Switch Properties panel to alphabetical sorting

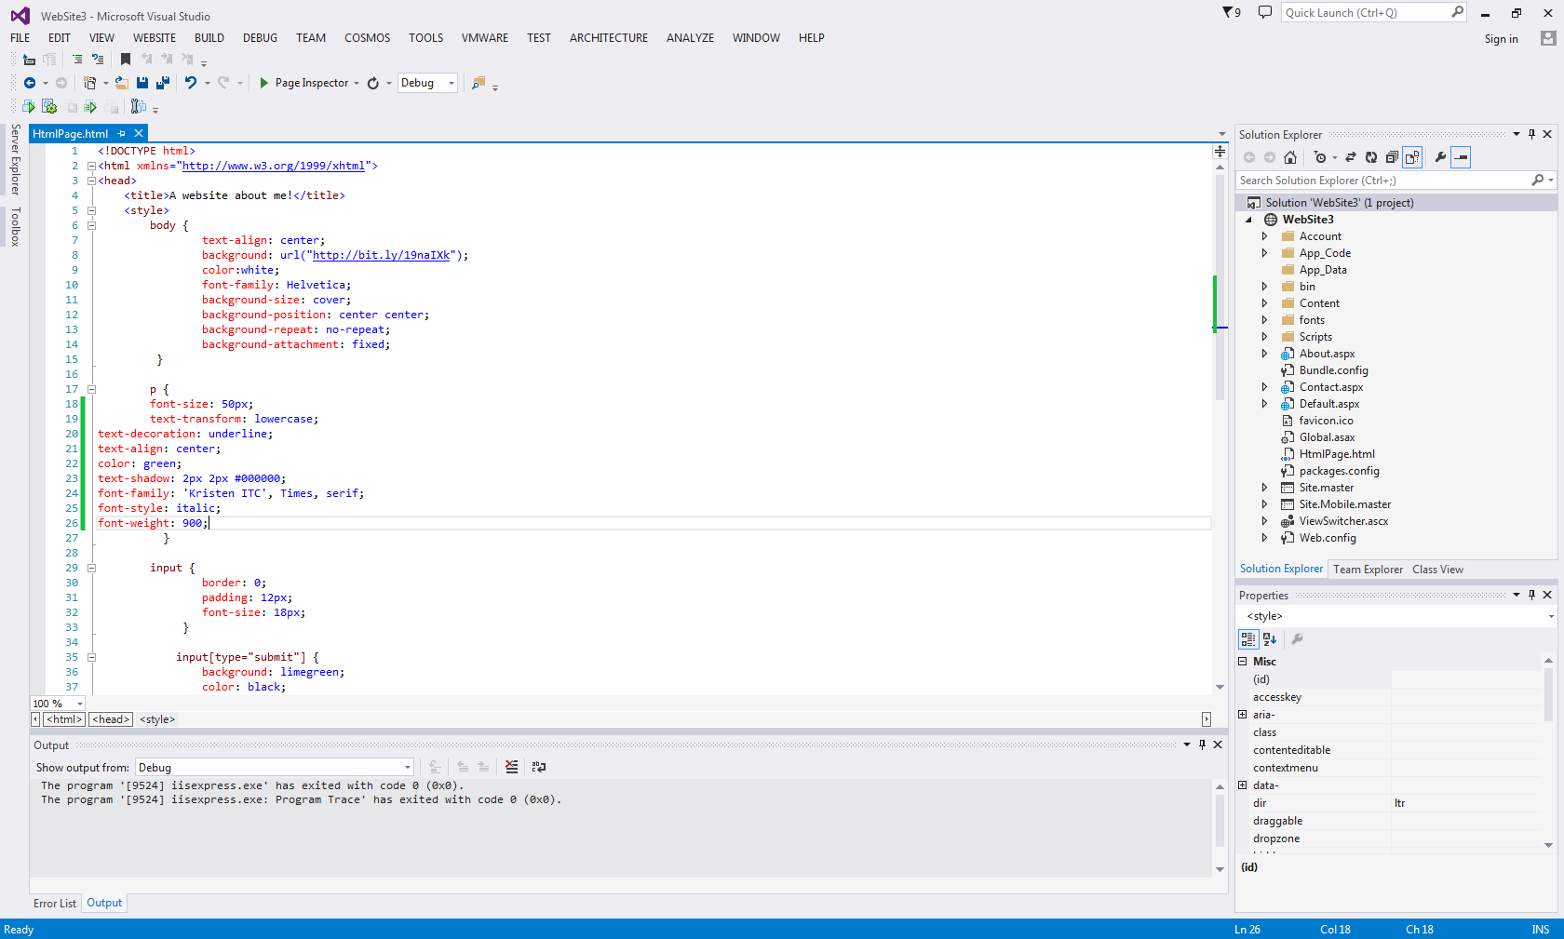pyautogui.click(x=1269, y=639)
